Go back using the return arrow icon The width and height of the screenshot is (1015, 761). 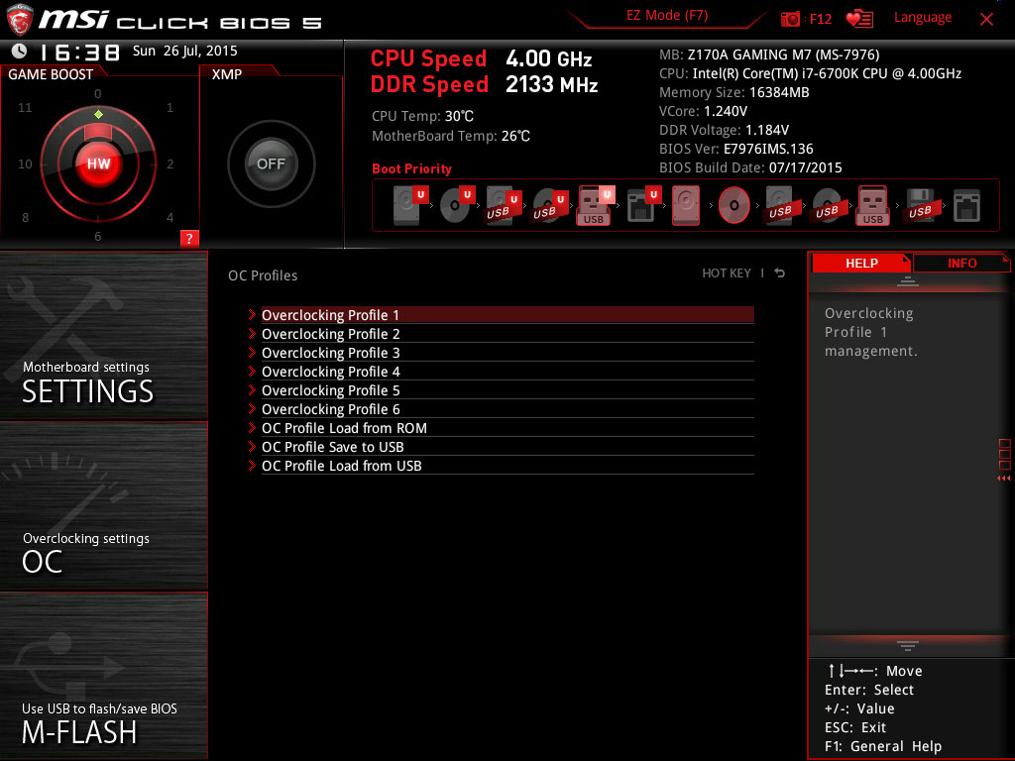(780, 273)
